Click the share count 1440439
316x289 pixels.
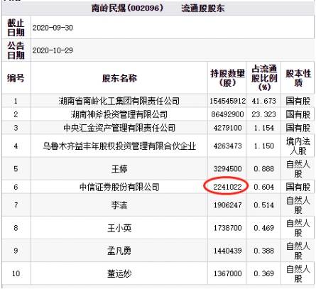[x=227, y=251]
